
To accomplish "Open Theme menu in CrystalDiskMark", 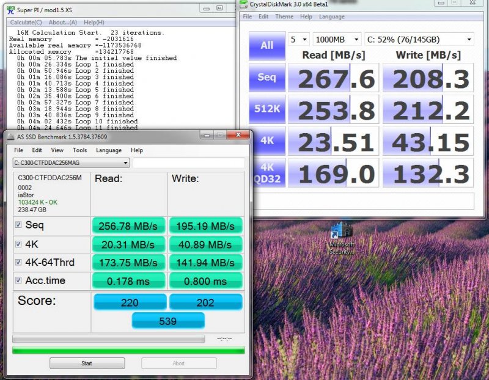I will [284, 16].
